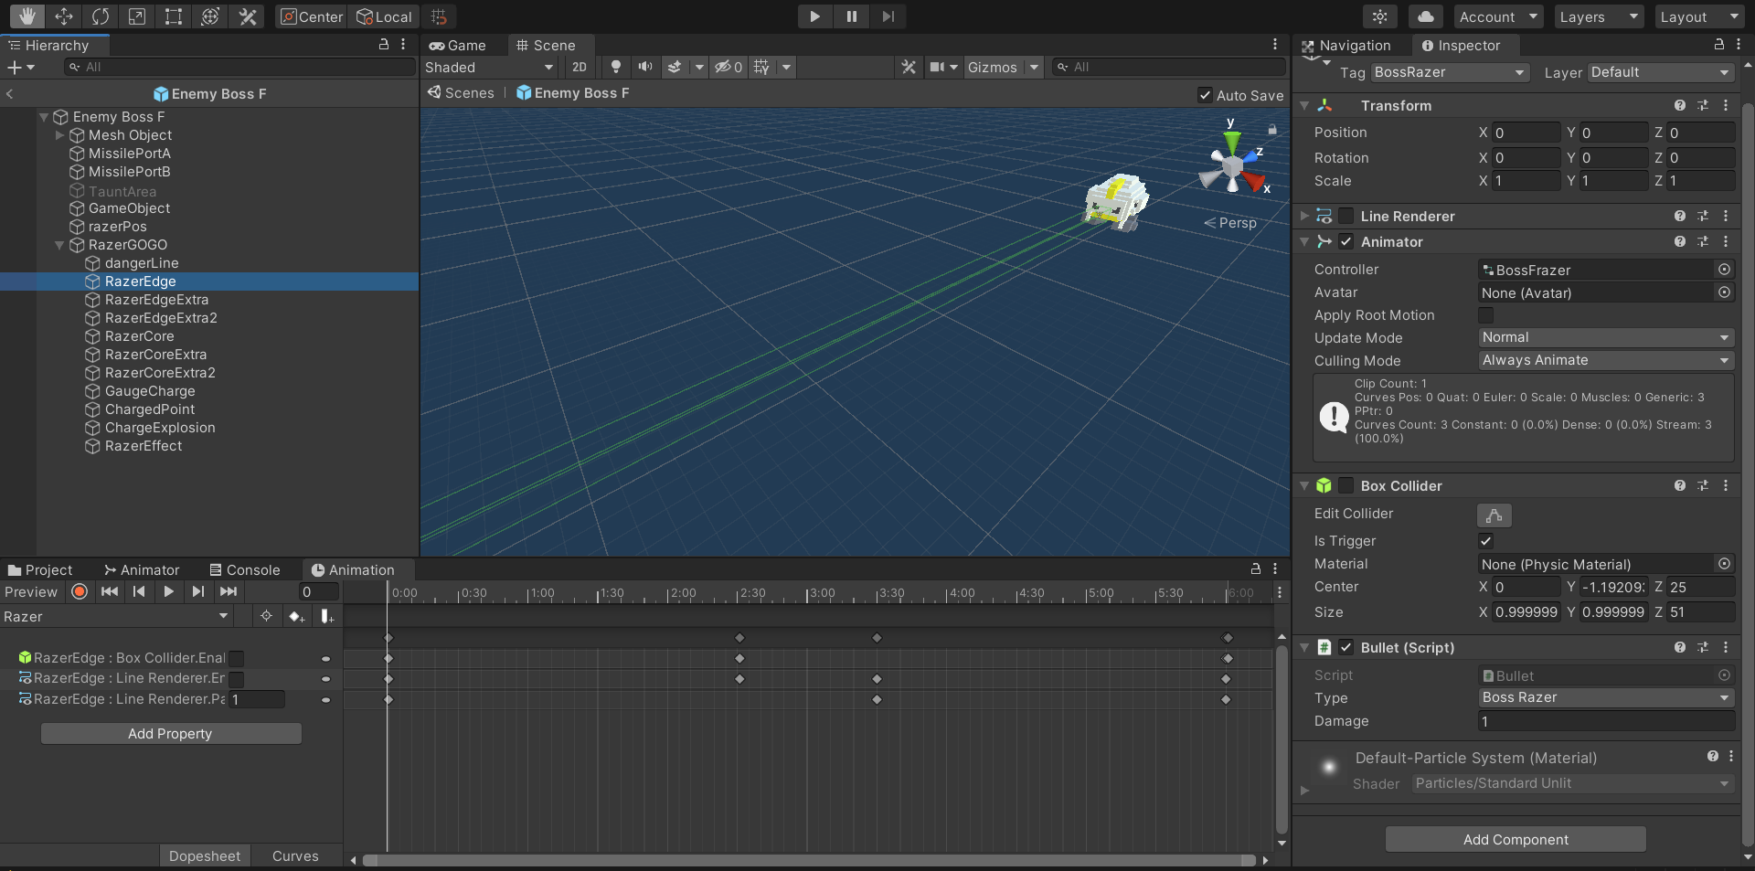Open the Layer Default dropdown
Screen dimensions: 1755x871
1661,72
